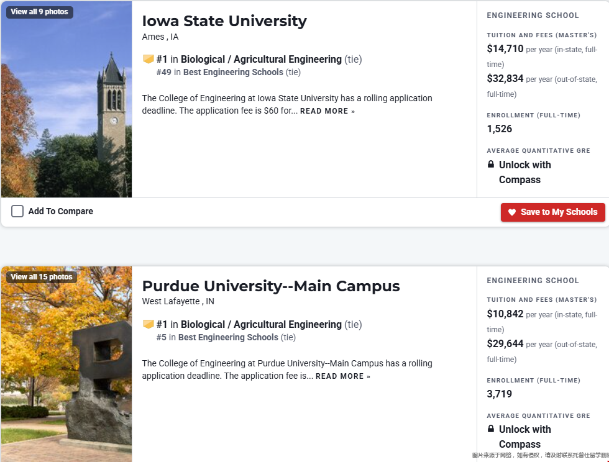Select the Iowa State campanile photo thumbnail

(66, 99)
